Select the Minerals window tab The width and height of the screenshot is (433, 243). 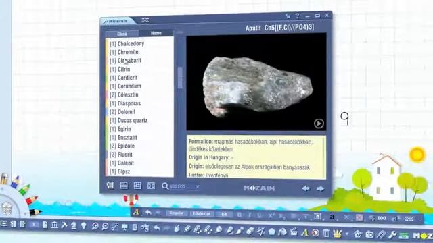(x=118, y=21)
